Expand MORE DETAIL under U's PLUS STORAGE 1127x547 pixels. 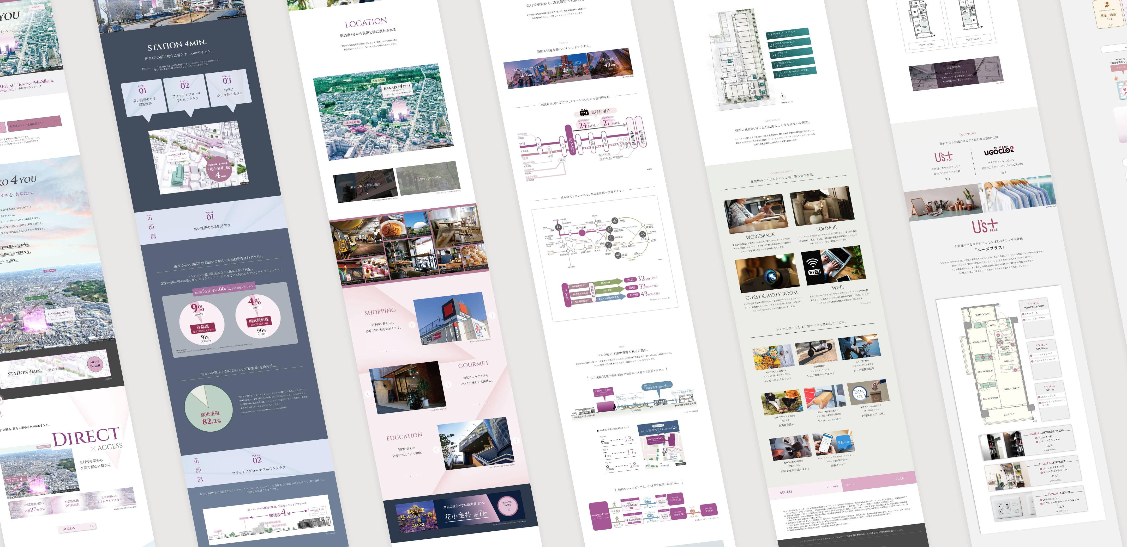point(1056,480)
